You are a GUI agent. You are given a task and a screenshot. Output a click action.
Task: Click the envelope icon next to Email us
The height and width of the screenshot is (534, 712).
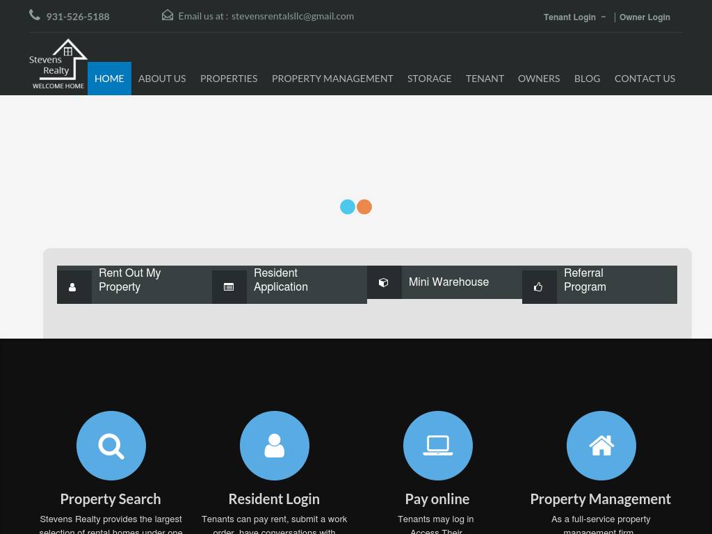168,15
